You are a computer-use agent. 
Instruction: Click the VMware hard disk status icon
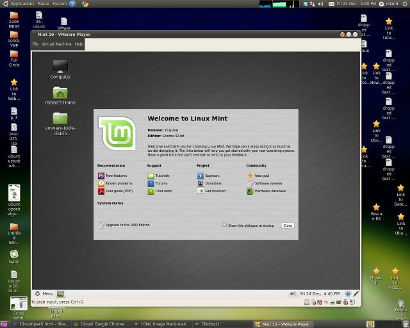coord(307,302)
